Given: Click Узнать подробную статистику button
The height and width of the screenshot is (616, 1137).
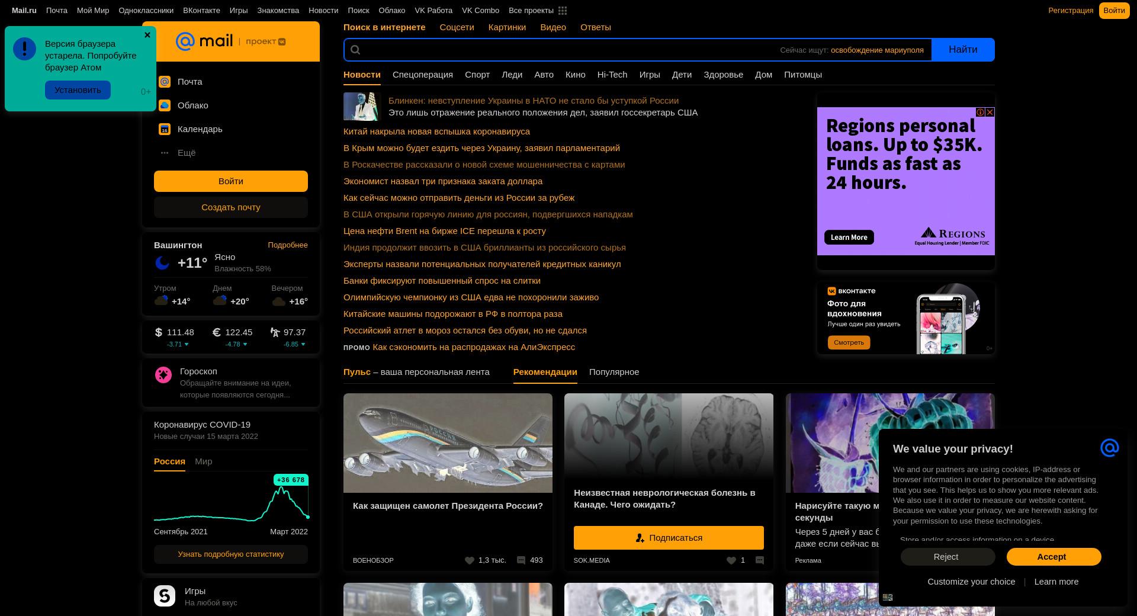Looking at the screenshot, I should [231, 554].
